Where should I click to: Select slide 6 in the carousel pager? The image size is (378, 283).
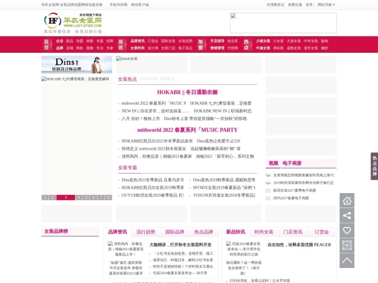click(x=93, y=197)
